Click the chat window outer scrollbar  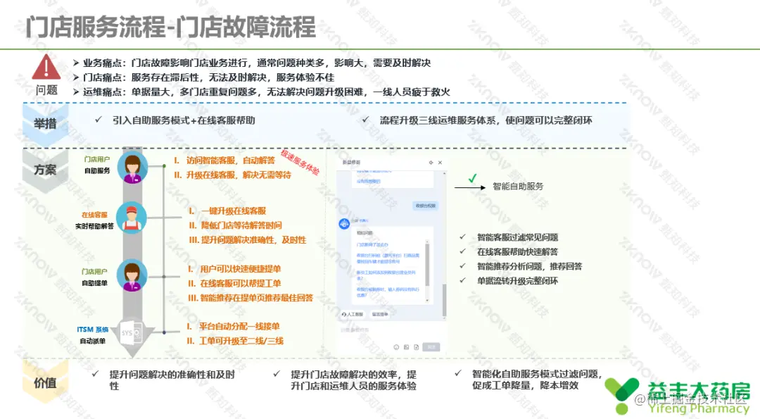444,300
